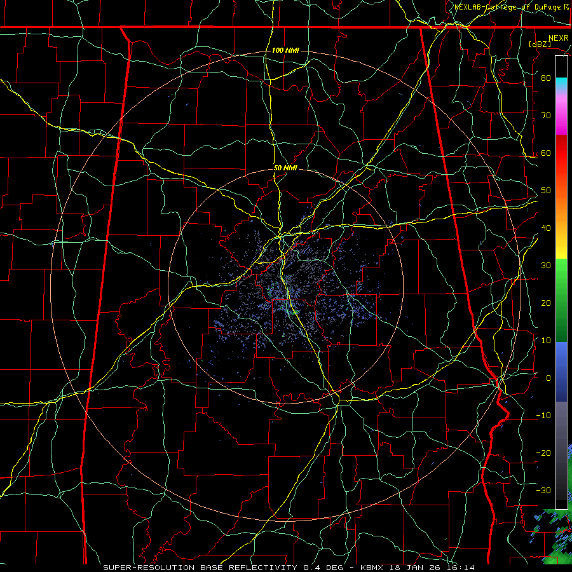Click the 50 value on the dBZ scale

pos(546,191)
